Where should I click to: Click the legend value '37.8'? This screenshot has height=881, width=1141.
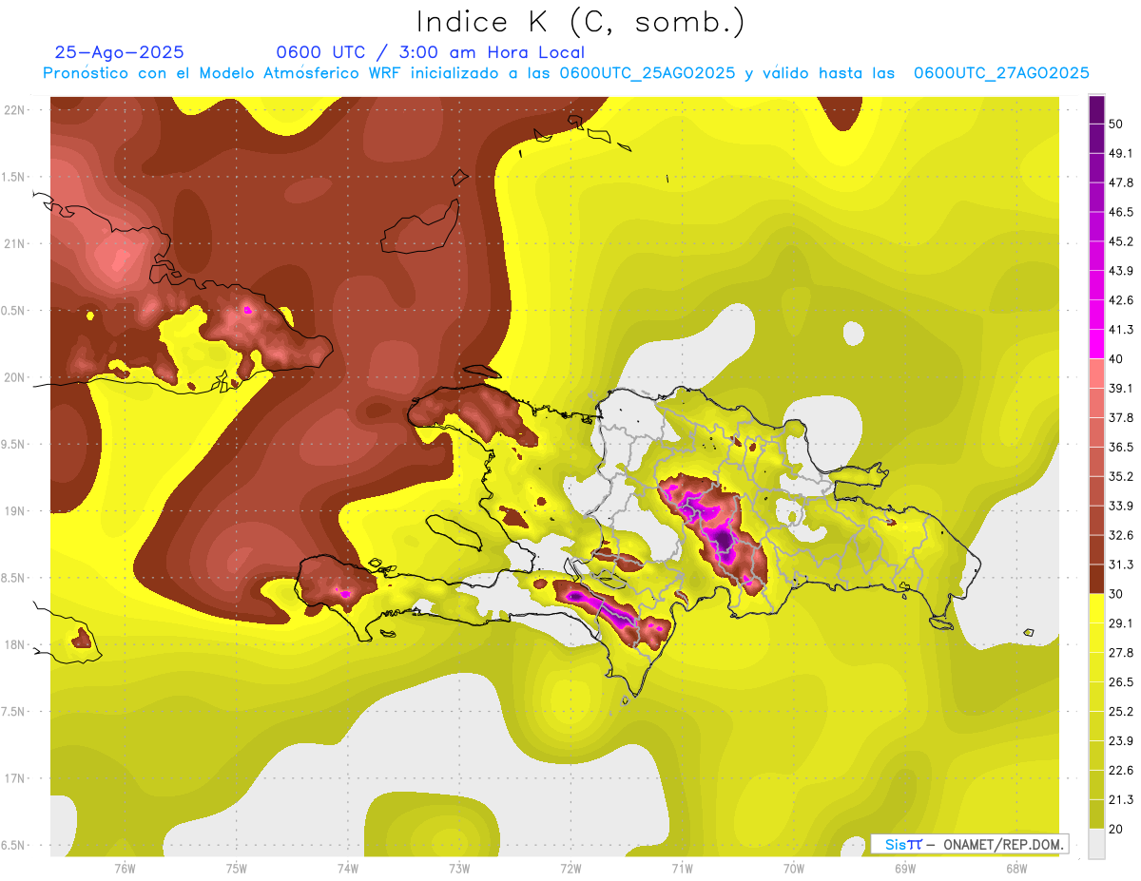tap(1121, 418)
